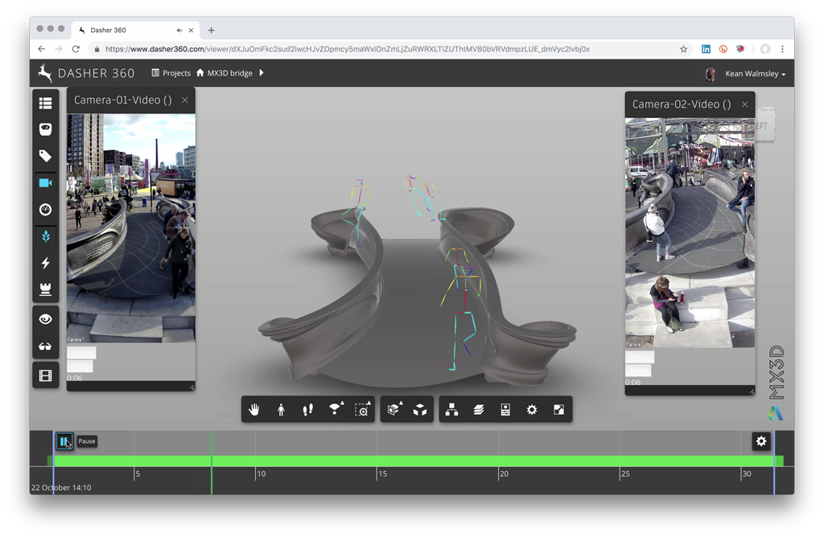Image resolution: width=824 pixels, height=537 pixels.
Task: Activate the First Person walk tool
Action: pos(281,410)
